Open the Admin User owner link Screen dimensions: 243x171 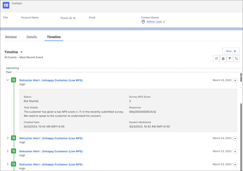pyautogui.click(x=155, y=22)
